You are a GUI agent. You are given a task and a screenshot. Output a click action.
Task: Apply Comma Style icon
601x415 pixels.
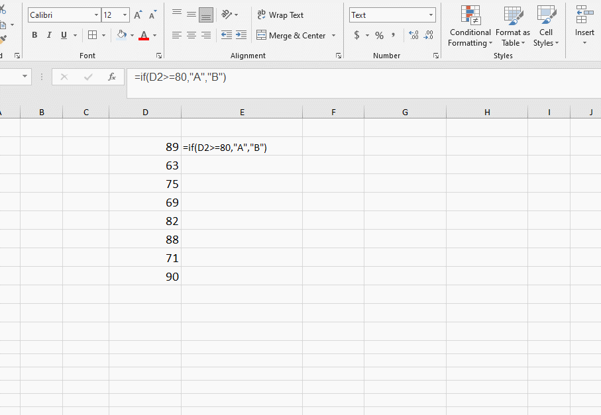point(393,35)
